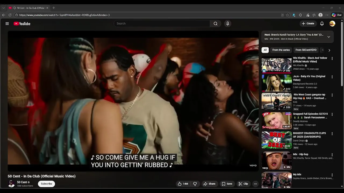This screenshot has width=344, height=193.
Task: Like the video with thumbs-up
Action: pos(183,184)
